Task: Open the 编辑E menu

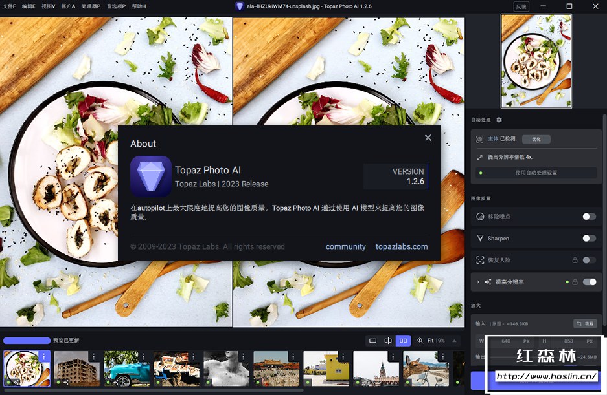Action: click(29, 6)
